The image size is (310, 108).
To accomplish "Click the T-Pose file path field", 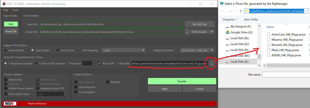I will [x=169, y=63].
